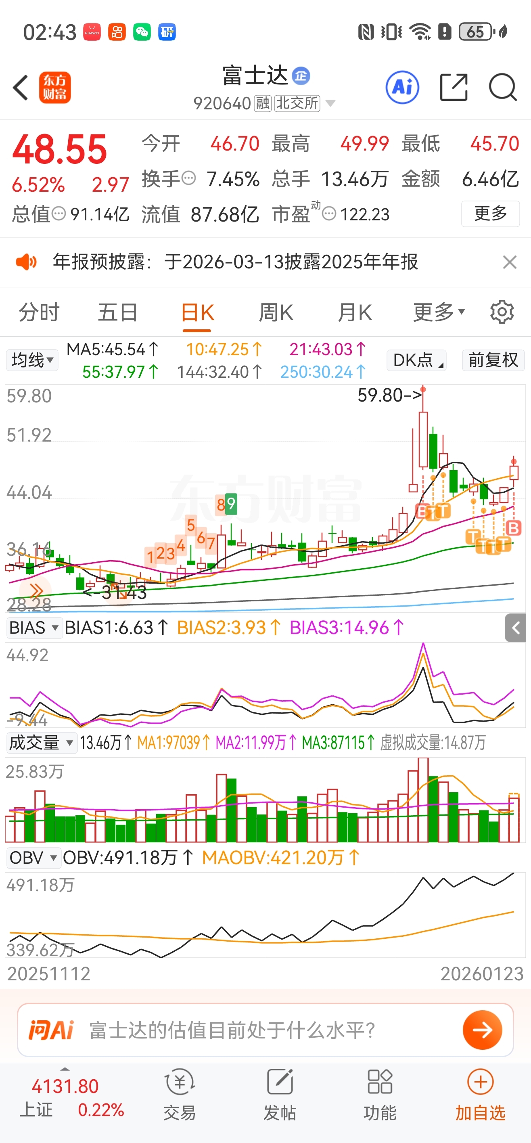Tap the info icon beside 总值
This screenshot has width=531, height=1143.
pyautogui.click(x=59, y=214)
